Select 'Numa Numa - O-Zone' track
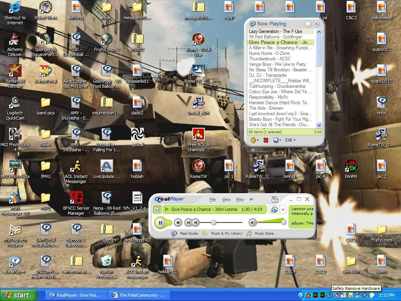The width and height of the screenshot is (401, 301). (x=281, y=53)
